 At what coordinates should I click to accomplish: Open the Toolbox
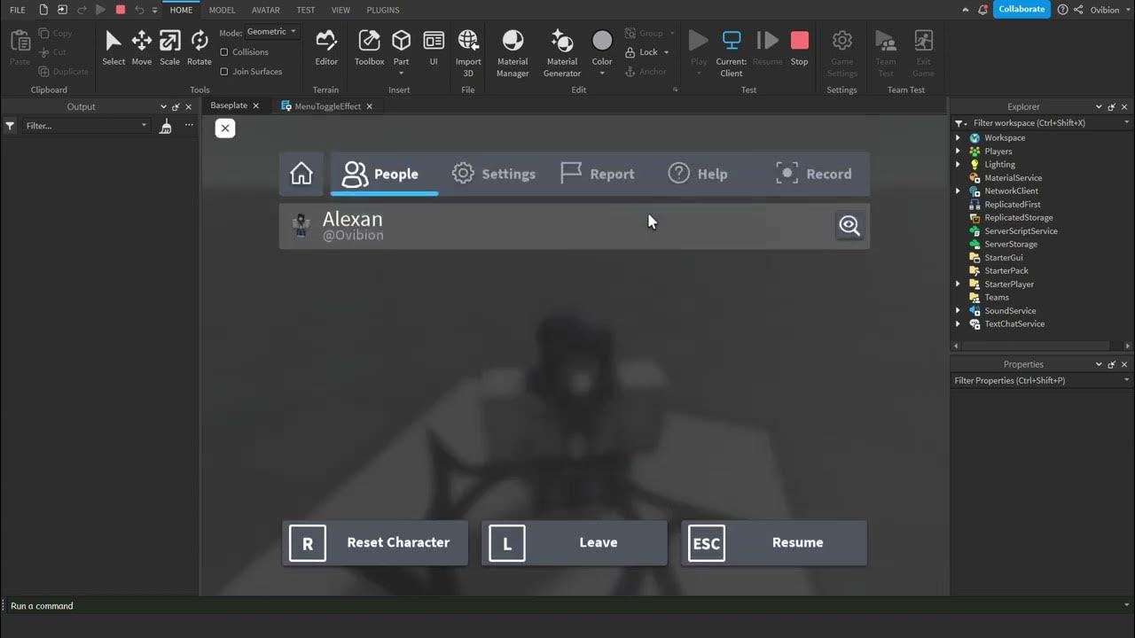pos(369,48)
